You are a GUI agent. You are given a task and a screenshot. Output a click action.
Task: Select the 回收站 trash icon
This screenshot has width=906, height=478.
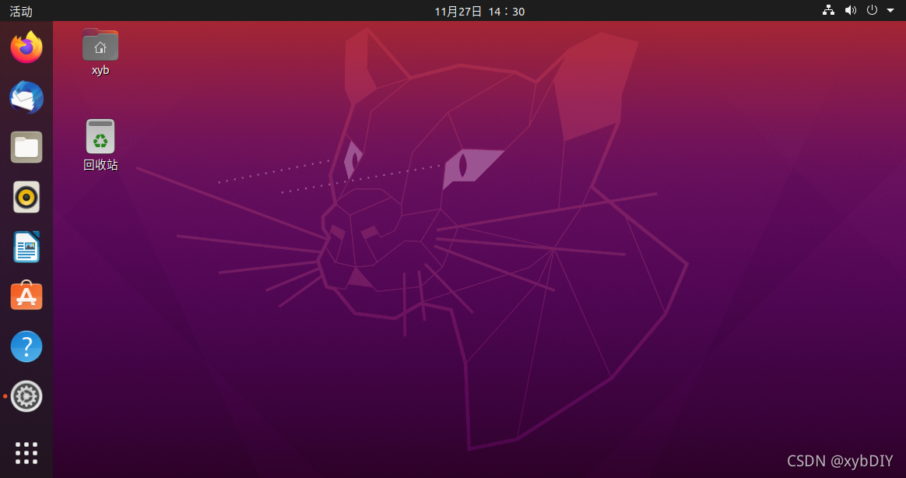(100, 136)
